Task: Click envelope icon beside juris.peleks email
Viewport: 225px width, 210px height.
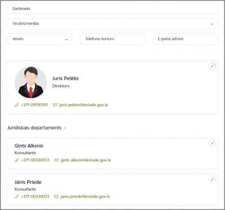Action: click(55, 105)
